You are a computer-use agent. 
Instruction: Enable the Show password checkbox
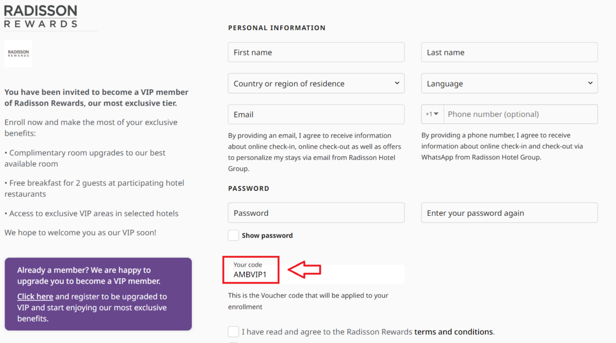[233, 235]
